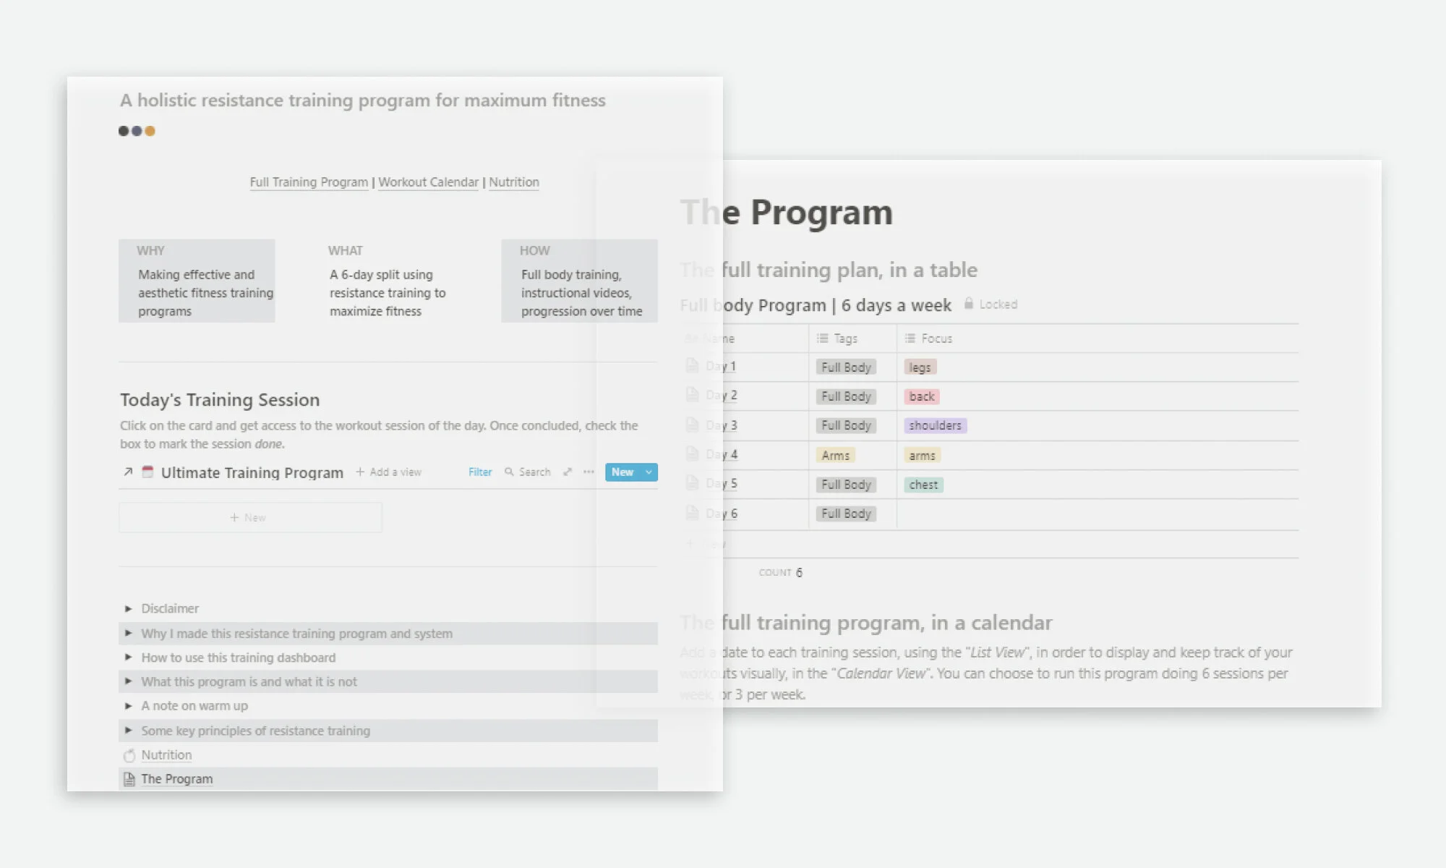
Task: Expand the Disclaimer toggle
Action: (x=128, y=608)
